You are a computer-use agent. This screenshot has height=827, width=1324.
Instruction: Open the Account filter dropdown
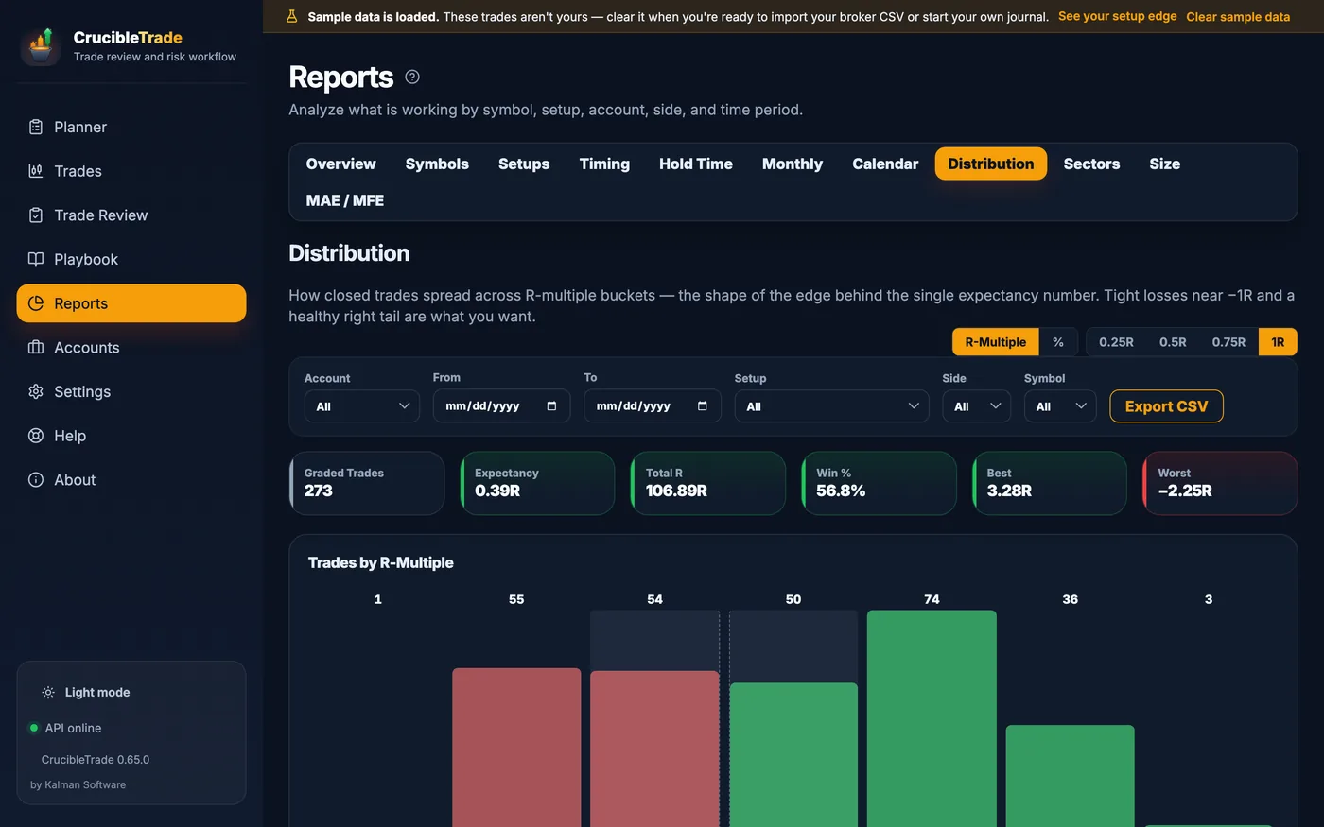click(361, 406)
